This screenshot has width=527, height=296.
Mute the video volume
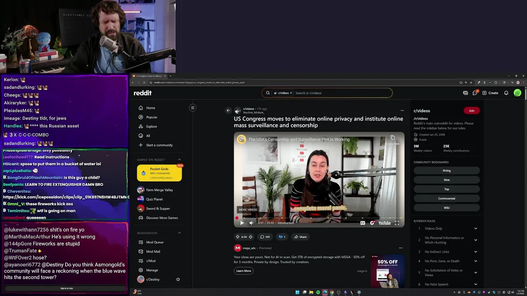click(252, 223)
